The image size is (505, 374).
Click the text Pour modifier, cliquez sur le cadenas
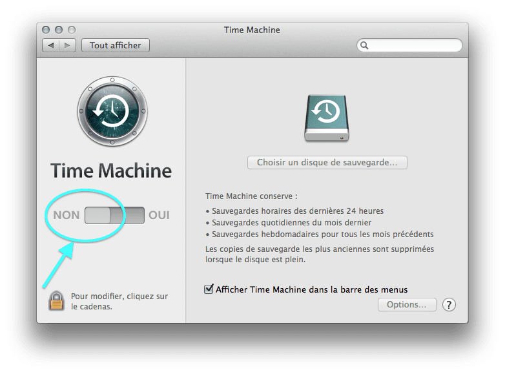[119, 301]
